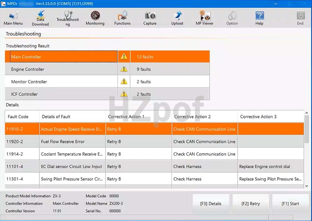Open the Functions panel
Viewport: 312px width, 221px height.
point(122,18)
